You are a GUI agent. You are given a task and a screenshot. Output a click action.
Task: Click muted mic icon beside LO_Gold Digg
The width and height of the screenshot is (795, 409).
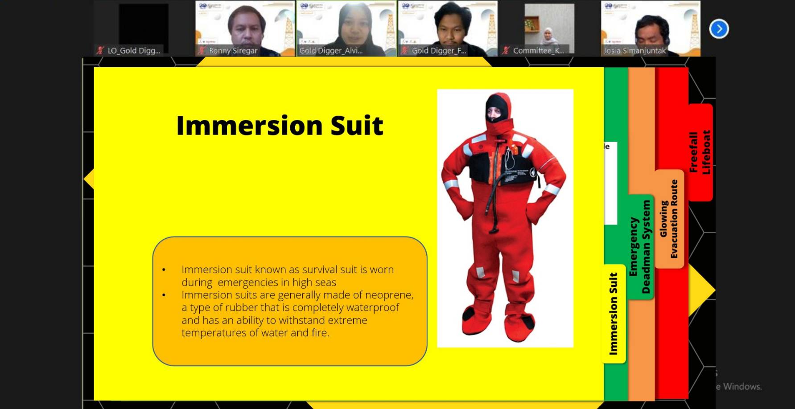click(x=100, y=50)
